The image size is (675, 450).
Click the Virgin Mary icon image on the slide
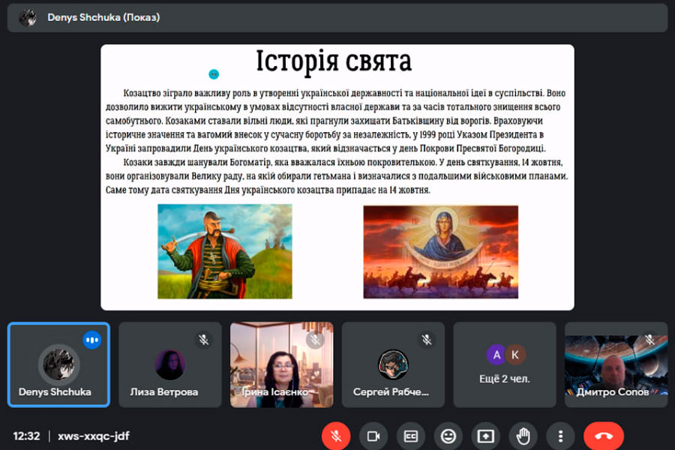(441, 252)
